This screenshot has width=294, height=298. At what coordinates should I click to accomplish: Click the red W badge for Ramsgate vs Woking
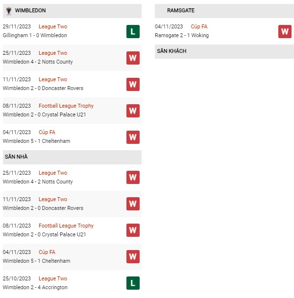[285, 31]
